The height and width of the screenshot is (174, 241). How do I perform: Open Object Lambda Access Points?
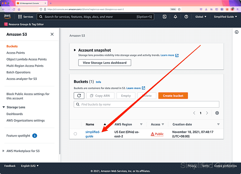[27, 59]
